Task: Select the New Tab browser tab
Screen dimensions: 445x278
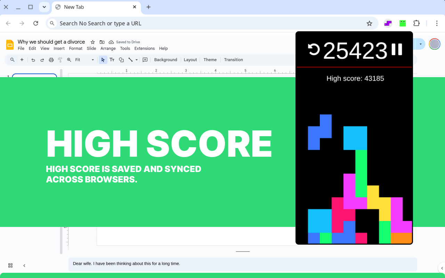Action: coord(96,7)
